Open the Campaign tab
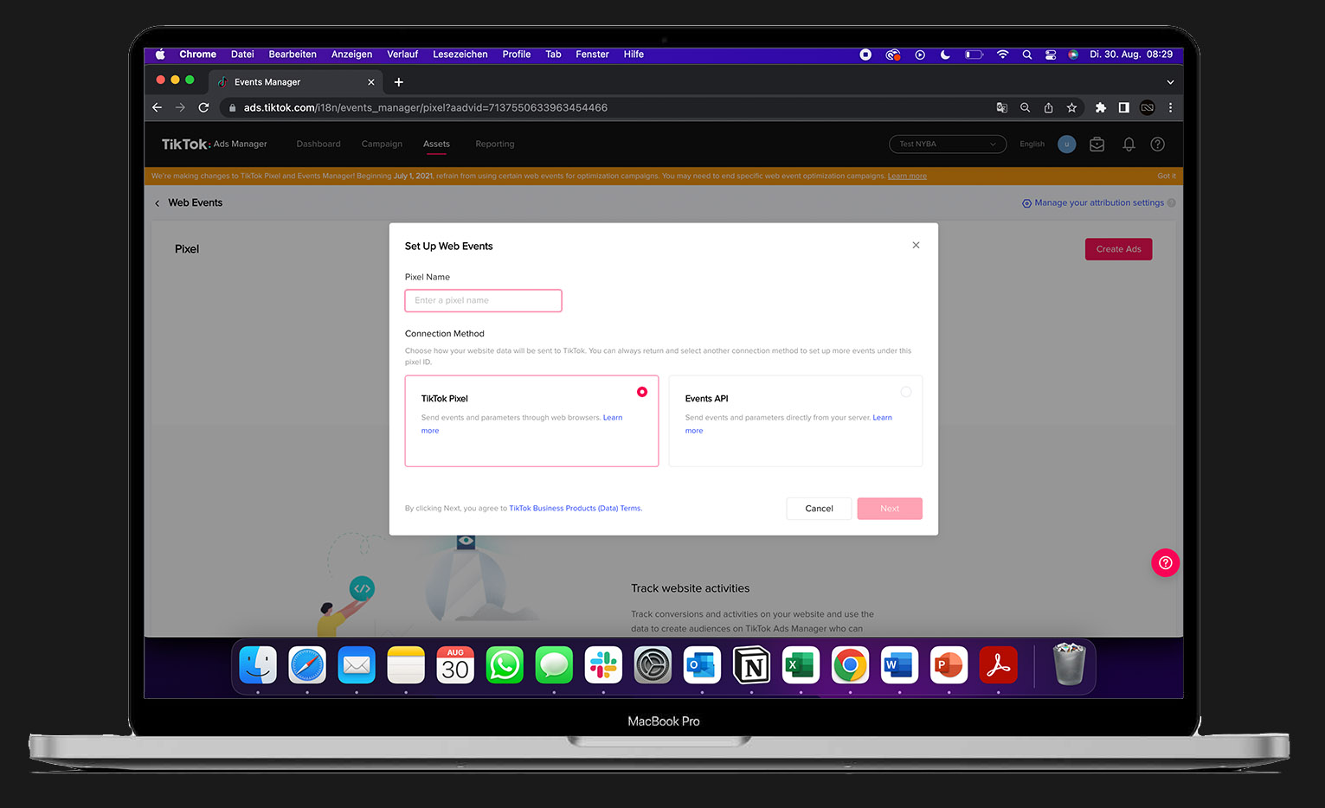 click(x=382, y=144)
